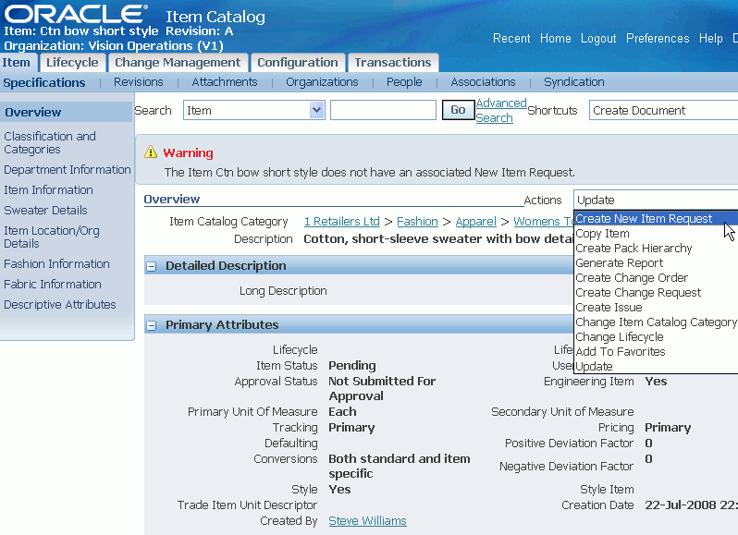This screenshot has height=535, width=738.
Task: Open the Search type dropdown showing Item
Action: [x=253, y=111]
